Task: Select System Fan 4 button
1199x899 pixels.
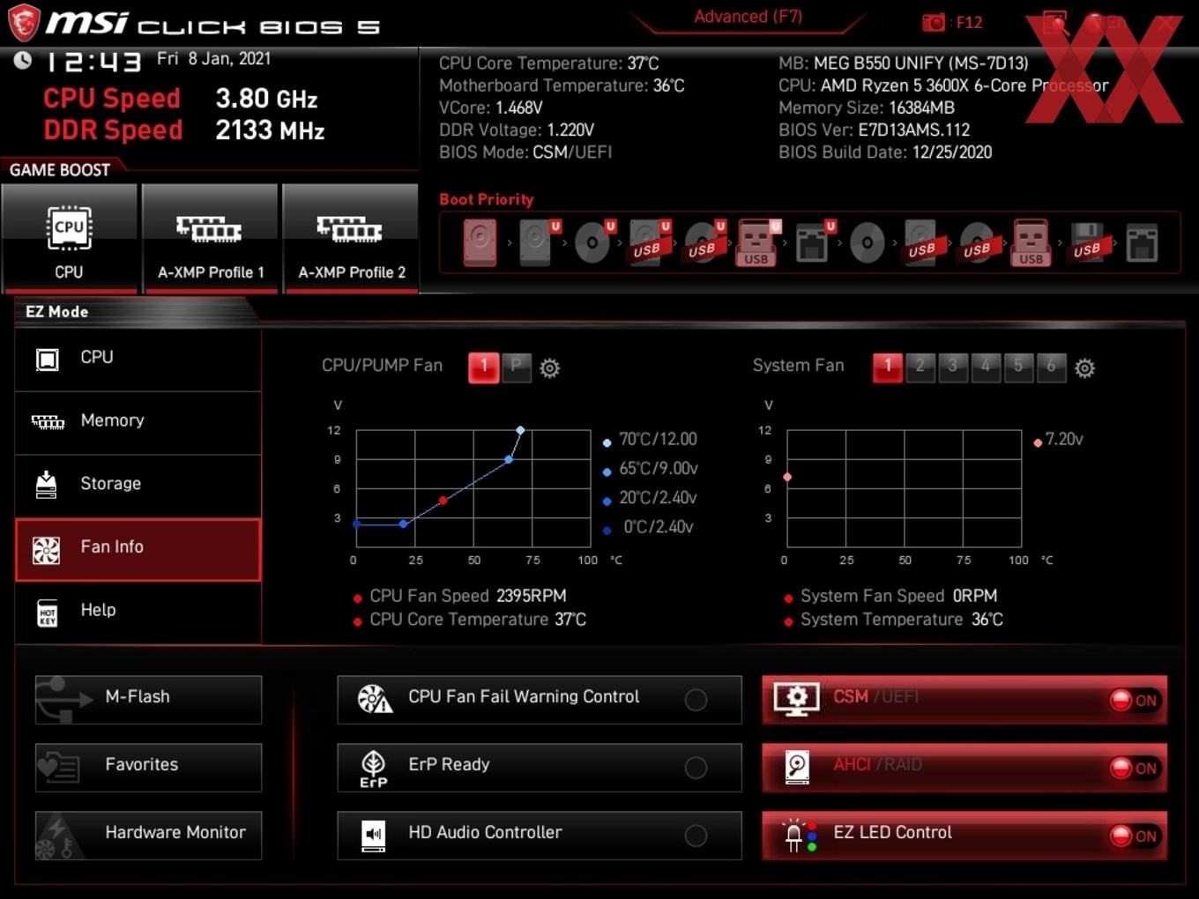Action: tap(986, 367)
